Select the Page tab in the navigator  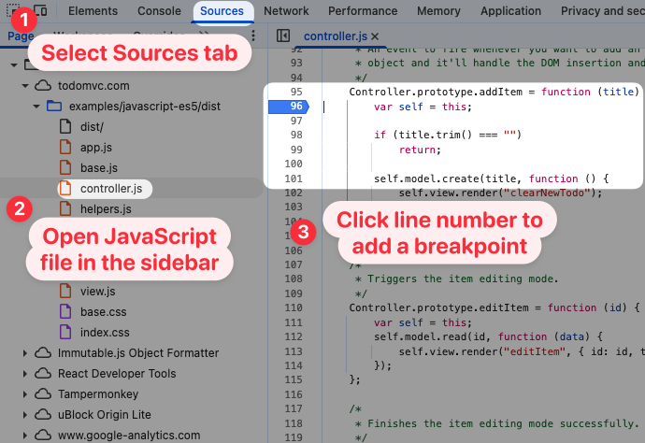(21, 36)
